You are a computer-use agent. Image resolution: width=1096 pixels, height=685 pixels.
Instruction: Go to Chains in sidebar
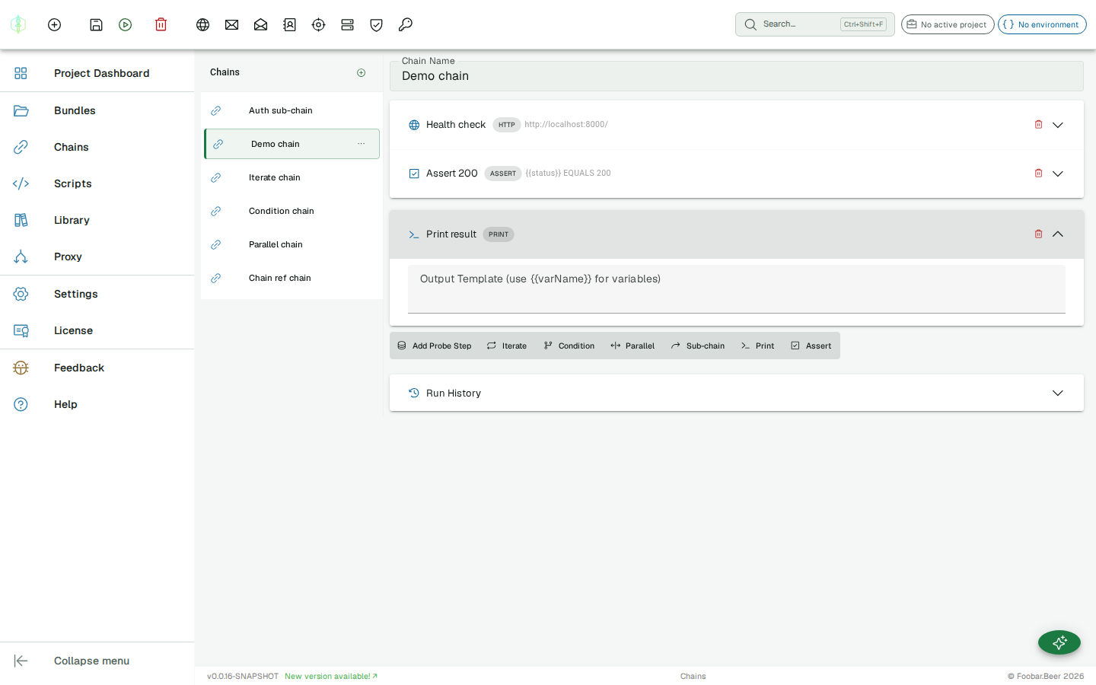click(97, 147)
